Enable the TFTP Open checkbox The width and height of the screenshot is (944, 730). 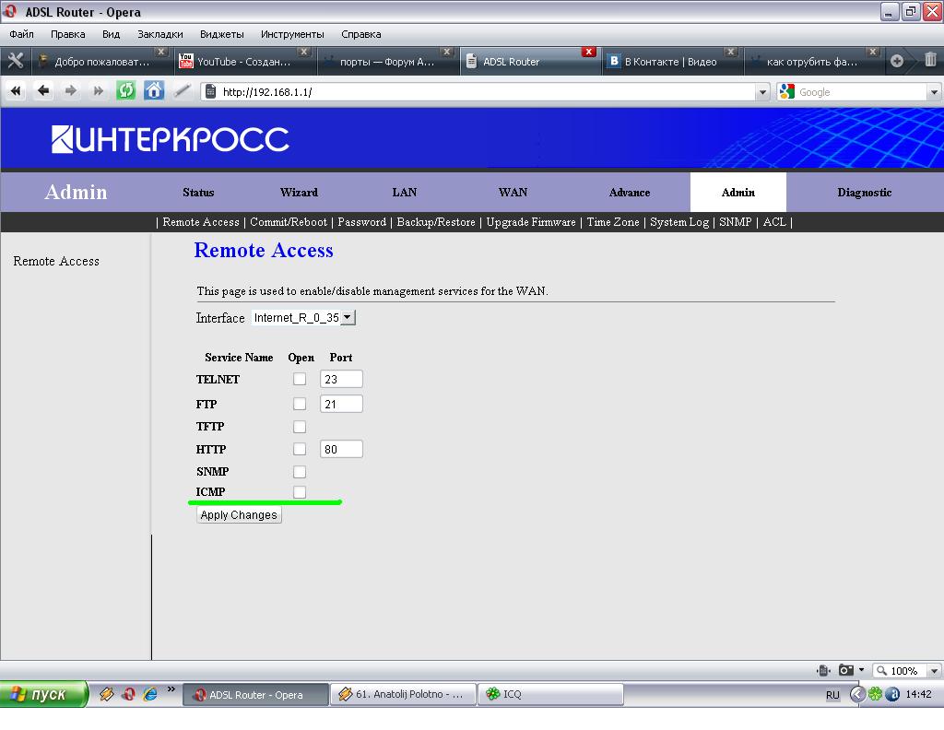click(300, 427)
